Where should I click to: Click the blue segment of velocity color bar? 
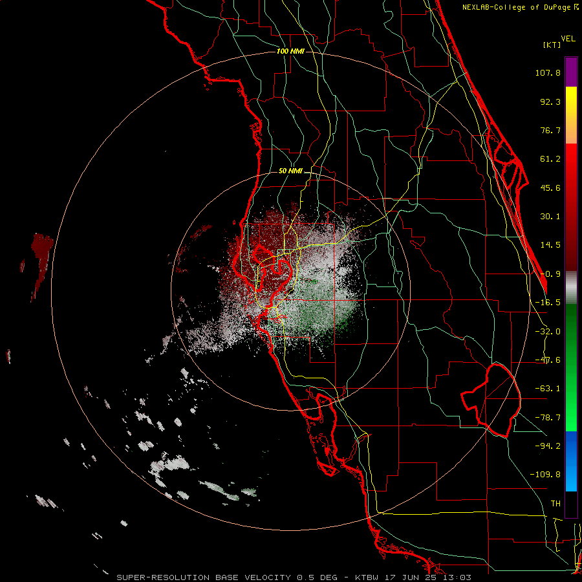(571, 461)
